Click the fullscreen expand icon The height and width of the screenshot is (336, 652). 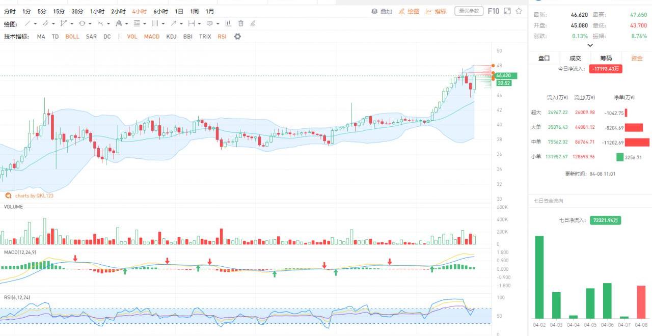point(507,11)
